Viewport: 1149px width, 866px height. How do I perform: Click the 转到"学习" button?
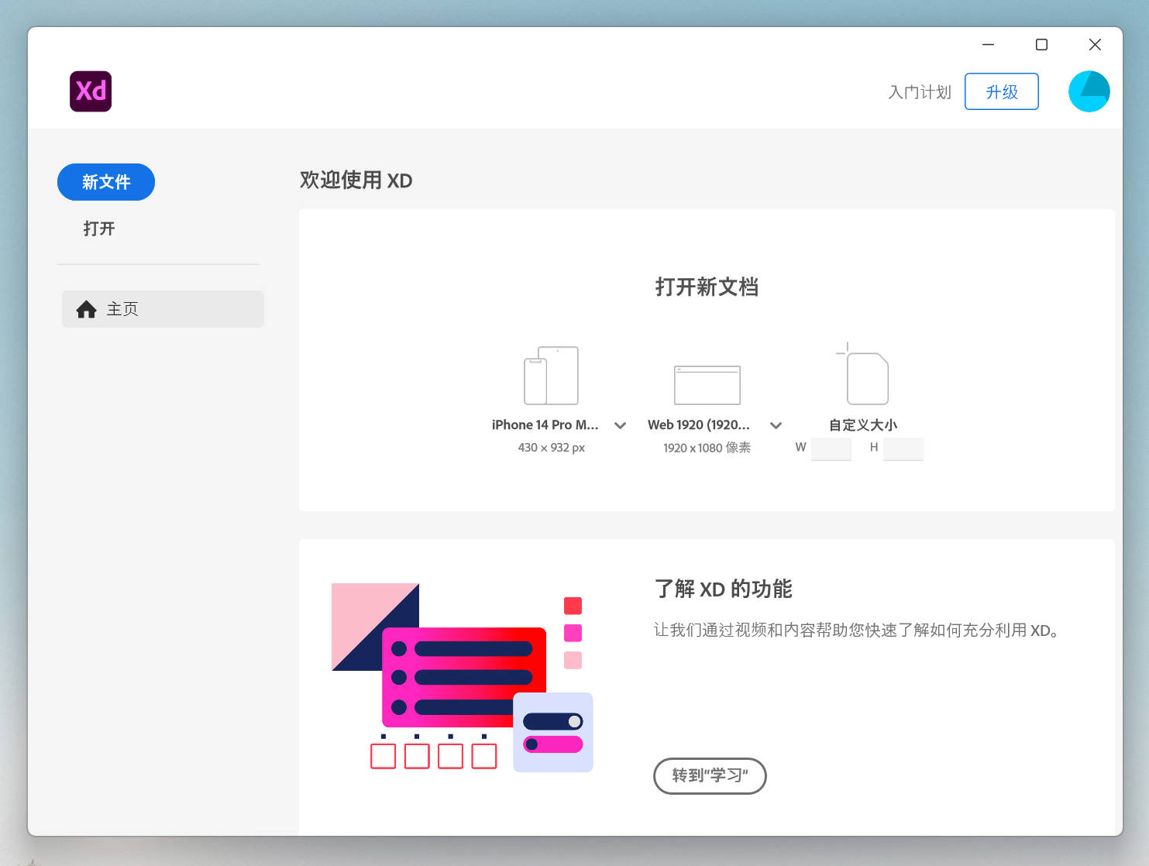710,775
